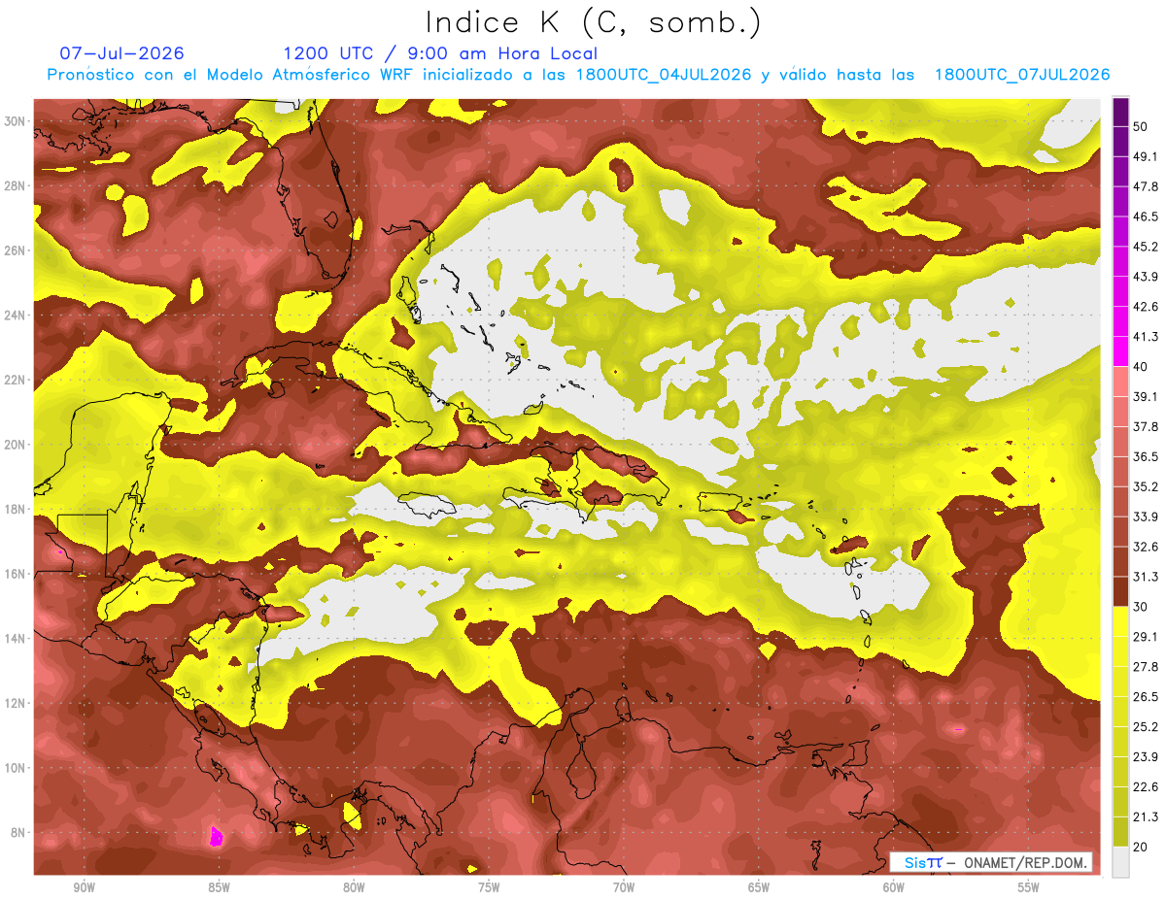1166x900 pixels.
Task: Select the date text '07-Jul-2026'
Action: click(121, 53)
